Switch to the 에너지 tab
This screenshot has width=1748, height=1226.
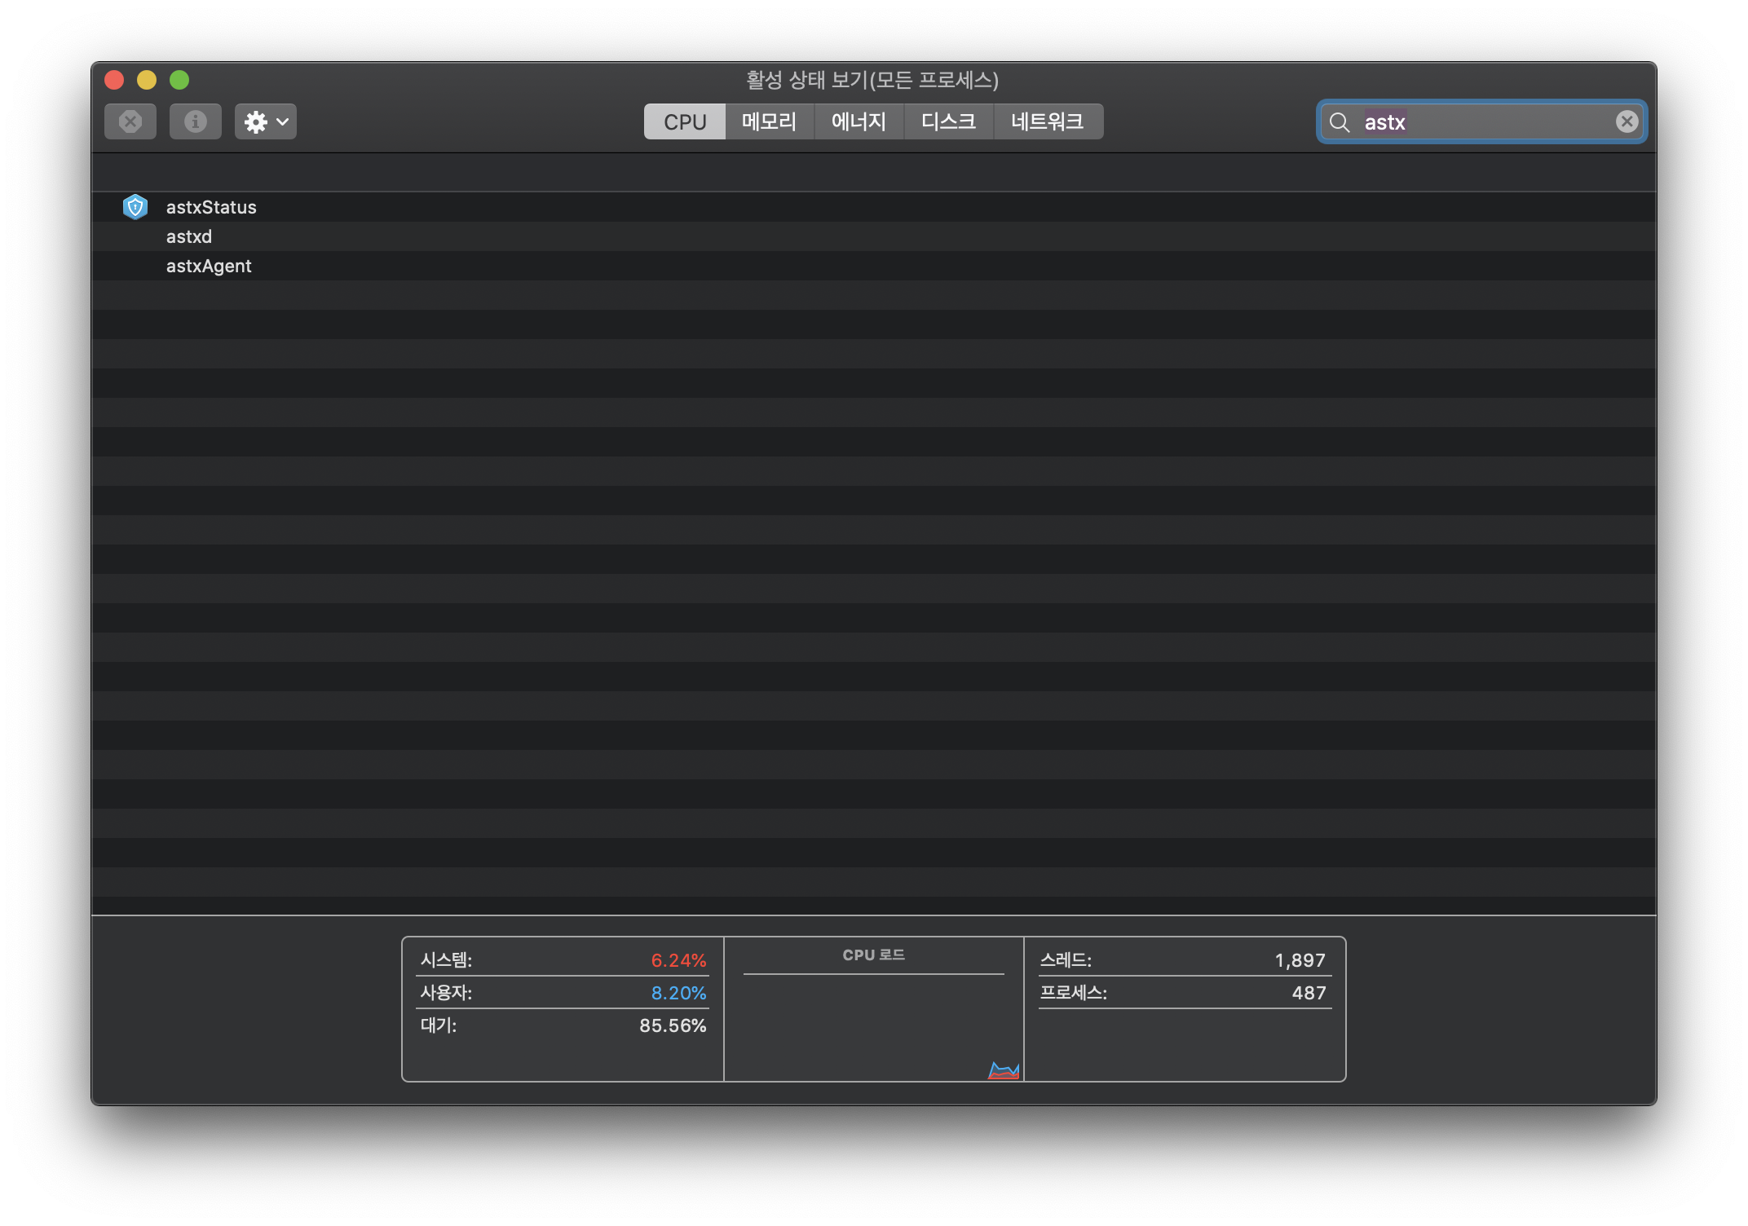coord(859,121)
